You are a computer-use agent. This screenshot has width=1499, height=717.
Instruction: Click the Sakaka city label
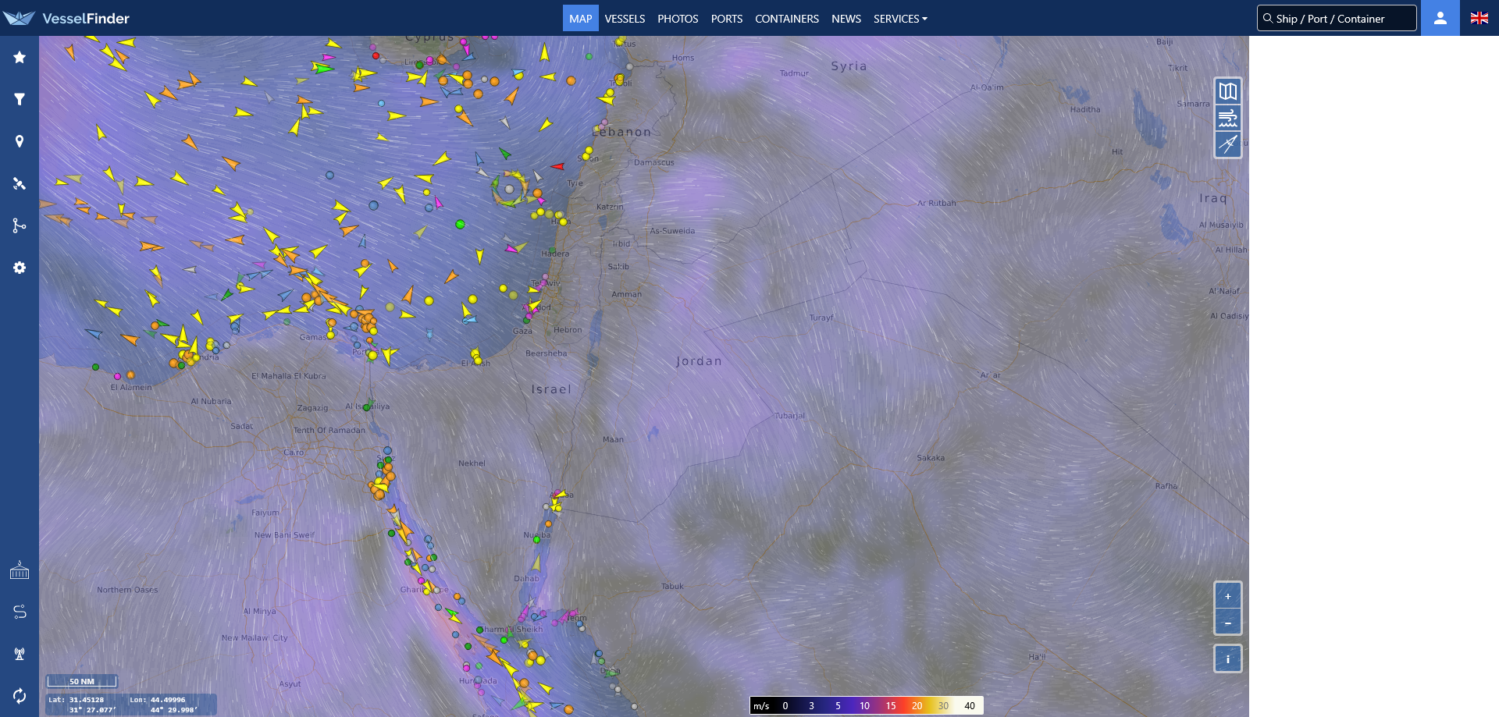(931, 458)
